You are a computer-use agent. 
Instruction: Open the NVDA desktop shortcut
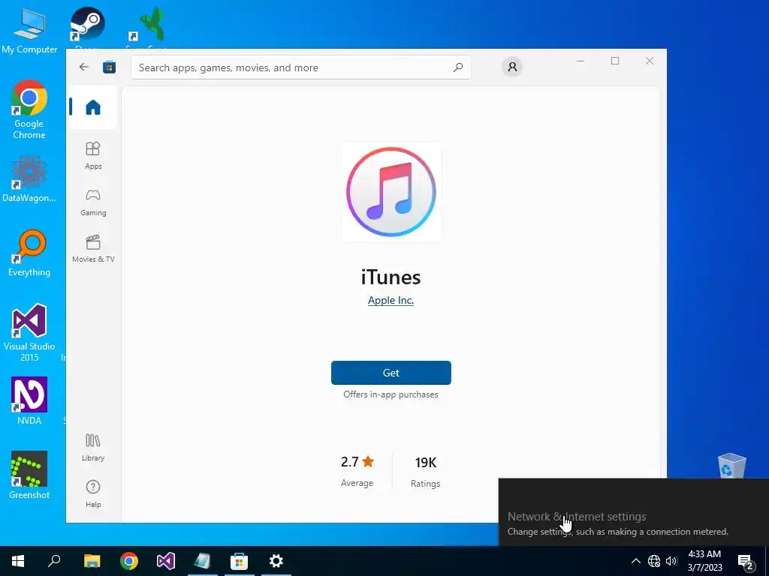coord(29,400)
